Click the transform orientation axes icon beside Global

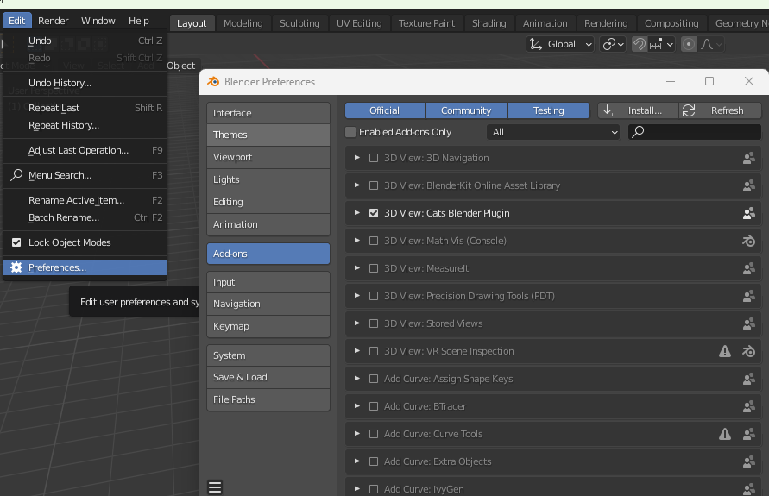coord(536,44)
